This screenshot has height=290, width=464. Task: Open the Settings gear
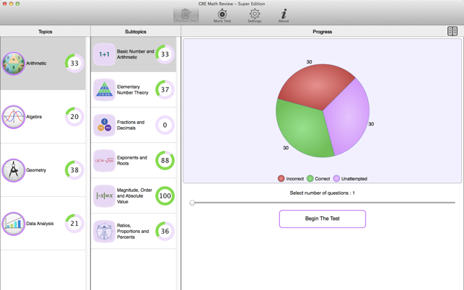coord(255,16)
